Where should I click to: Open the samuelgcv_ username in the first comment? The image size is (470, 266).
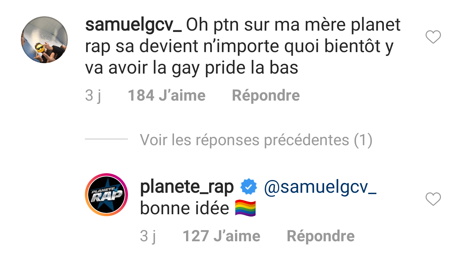[133, 25]
